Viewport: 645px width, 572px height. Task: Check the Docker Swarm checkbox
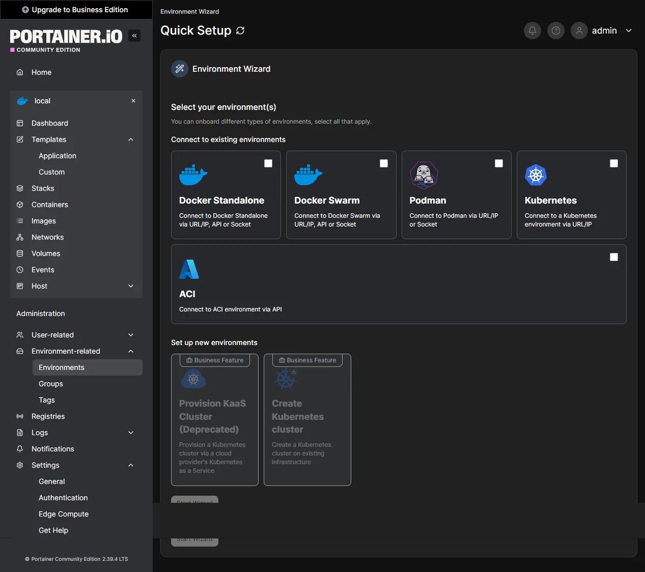(384, 163)
